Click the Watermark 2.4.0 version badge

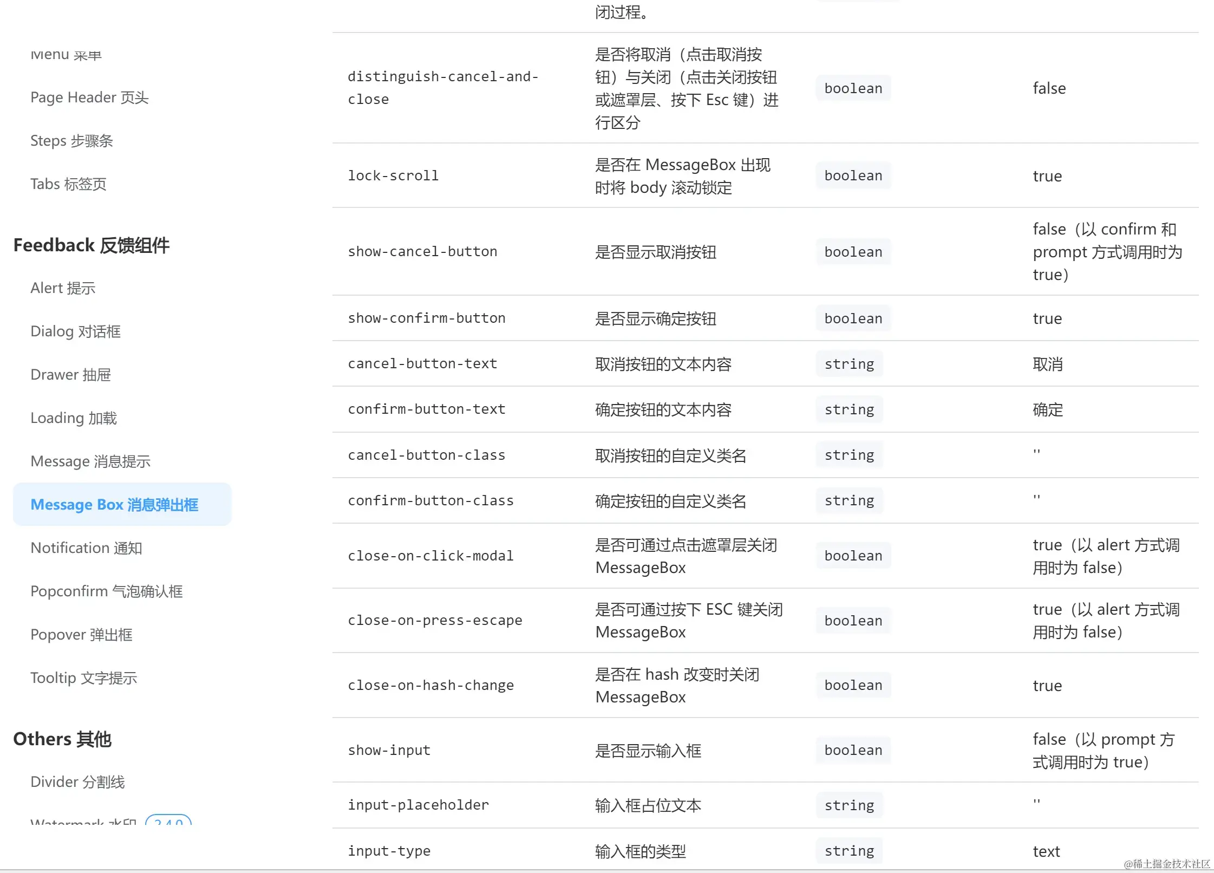pos(168,821)
